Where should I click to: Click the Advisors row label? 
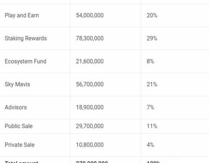(16, 107)
